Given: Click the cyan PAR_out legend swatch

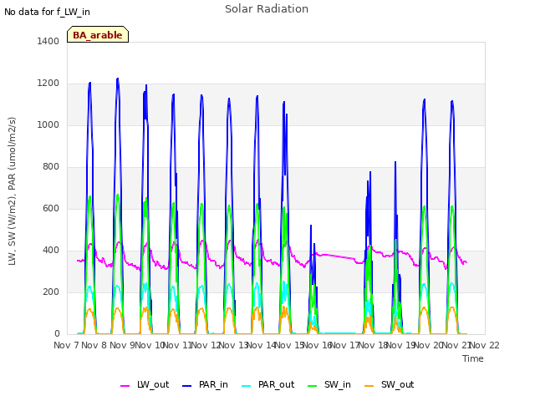Looking at the screenshot, I should tap(246, 386).
